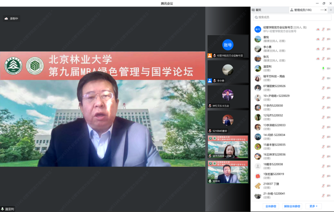This screenshot has width=334, height=212.
Task: Click the 搜索成员 search field
Action: click(292, 17)
